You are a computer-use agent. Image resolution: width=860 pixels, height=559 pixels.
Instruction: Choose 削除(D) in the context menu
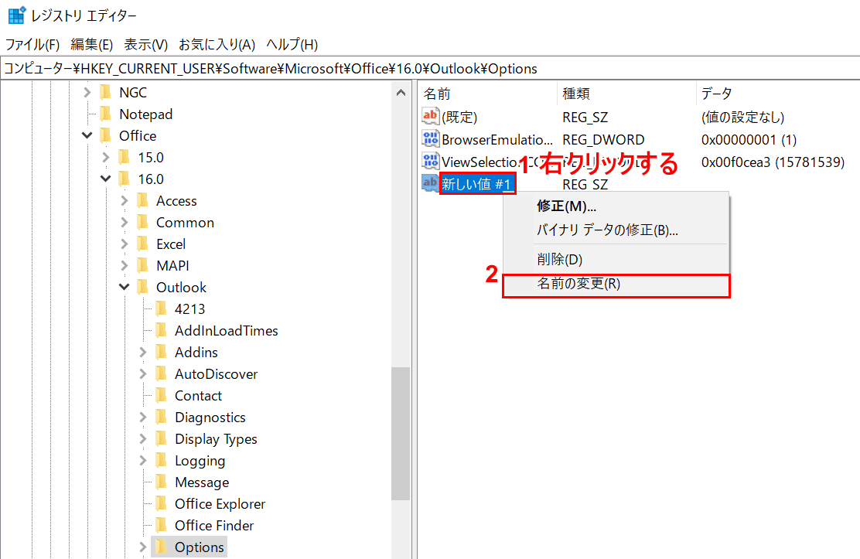click(559, 259)
